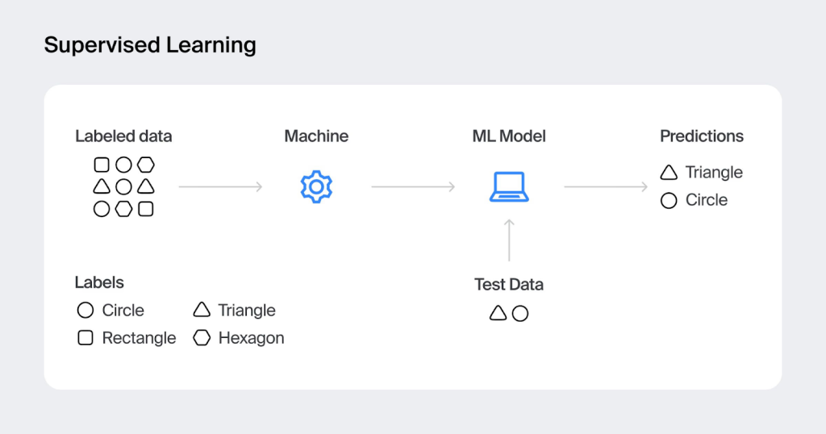Click the Supervised Learning title
This screenshot has width=826, height=434.
(150, 45)
